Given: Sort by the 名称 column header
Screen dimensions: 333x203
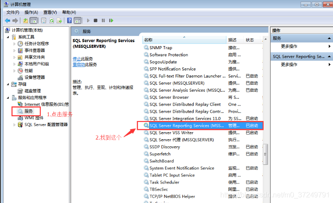Looking at the screenshot, I should [184, 40].
